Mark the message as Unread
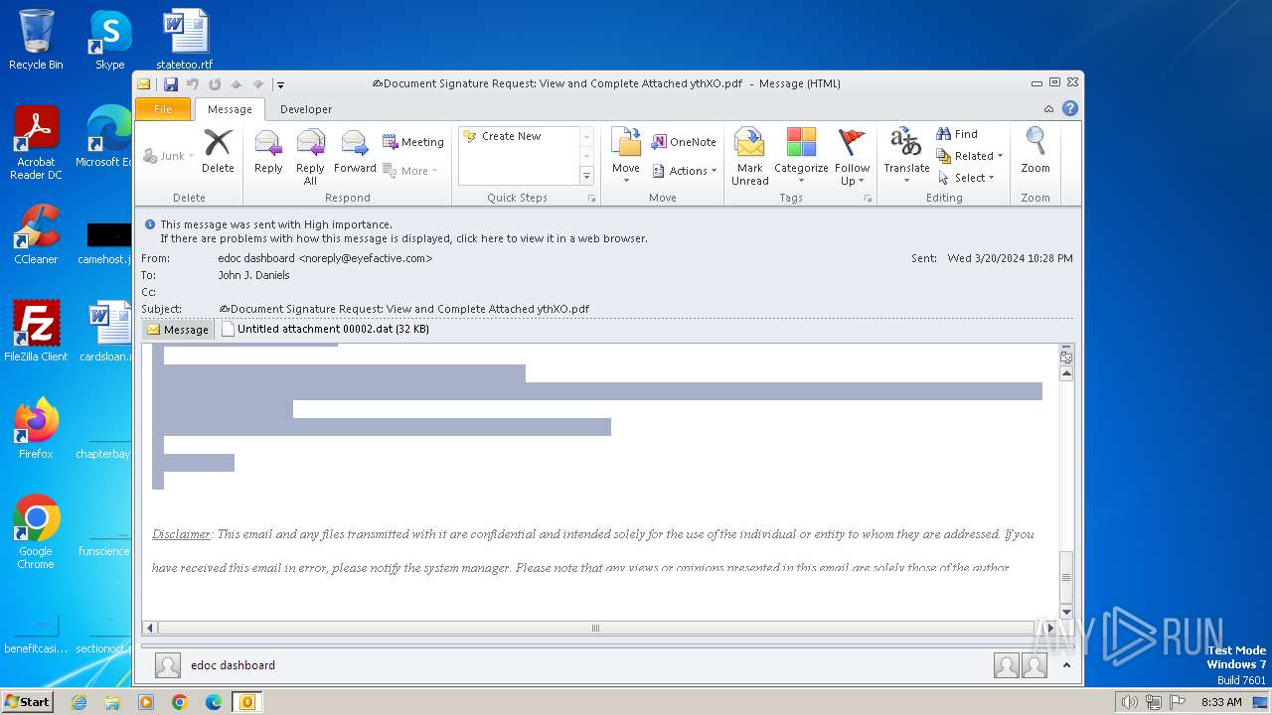The height and width of the screenshot is (715, 1272). point(749,157)
